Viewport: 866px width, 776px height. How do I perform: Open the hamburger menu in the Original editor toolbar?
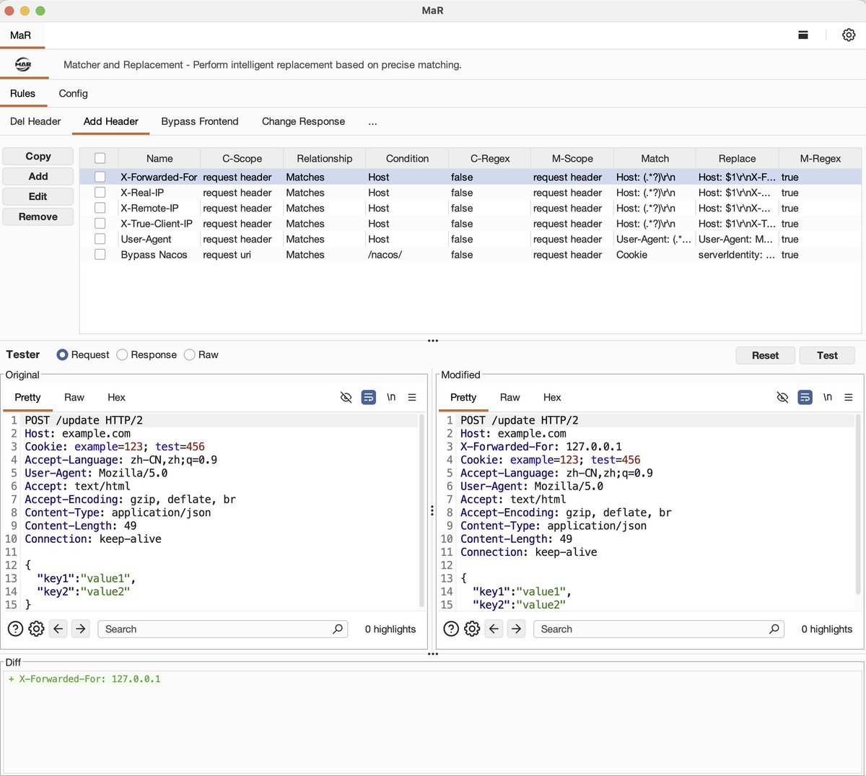click(414, 397)
